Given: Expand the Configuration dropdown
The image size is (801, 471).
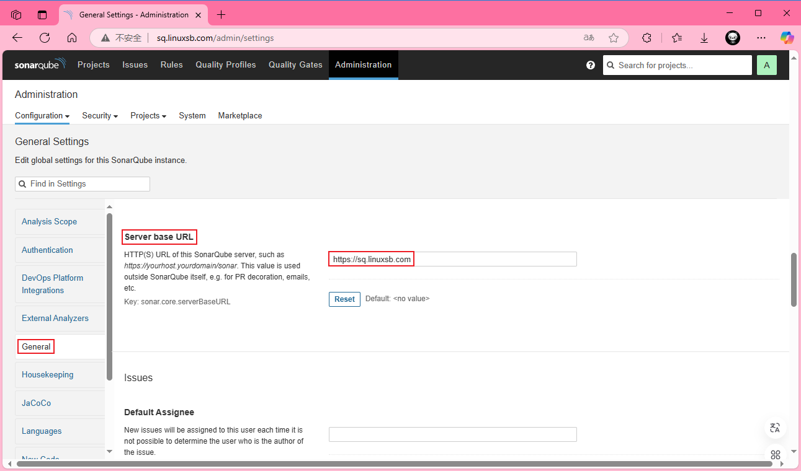Looking at the screenshot, I should pyautogui.click(x=42, y=116).
